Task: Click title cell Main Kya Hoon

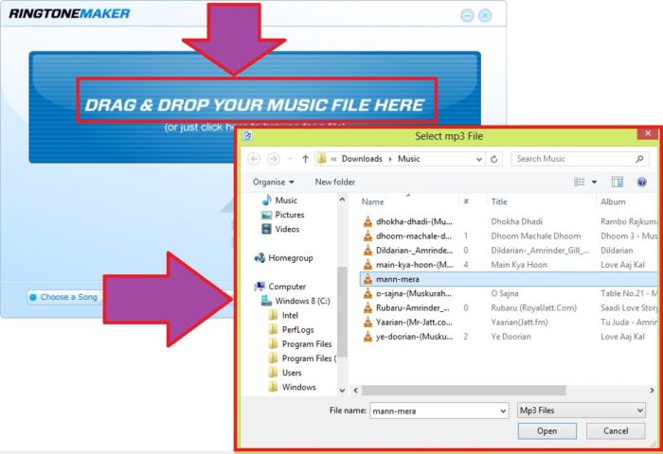Action: tap(519, 265)
